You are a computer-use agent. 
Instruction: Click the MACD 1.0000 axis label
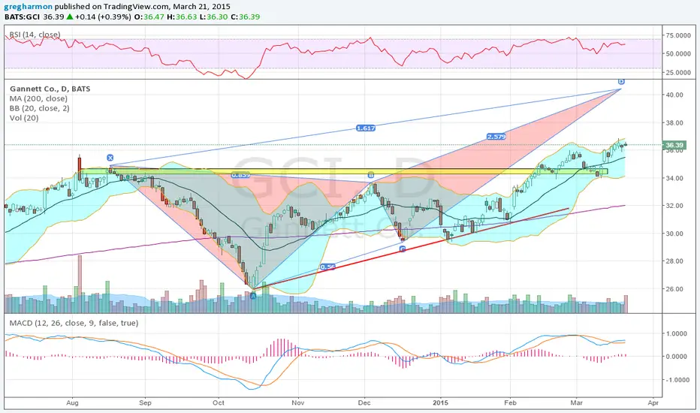pos(676,333)
